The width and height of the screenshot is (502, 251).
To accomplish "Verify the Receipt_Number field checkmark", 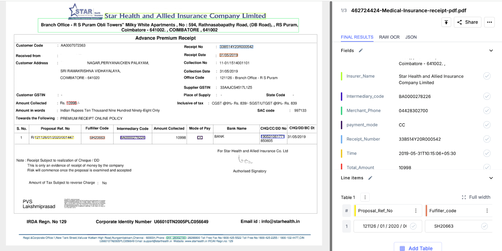I will (487, 139).
